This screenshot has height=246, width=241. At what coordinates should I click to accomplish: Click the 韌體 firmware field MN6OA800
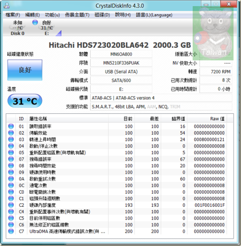coord(121,54)
